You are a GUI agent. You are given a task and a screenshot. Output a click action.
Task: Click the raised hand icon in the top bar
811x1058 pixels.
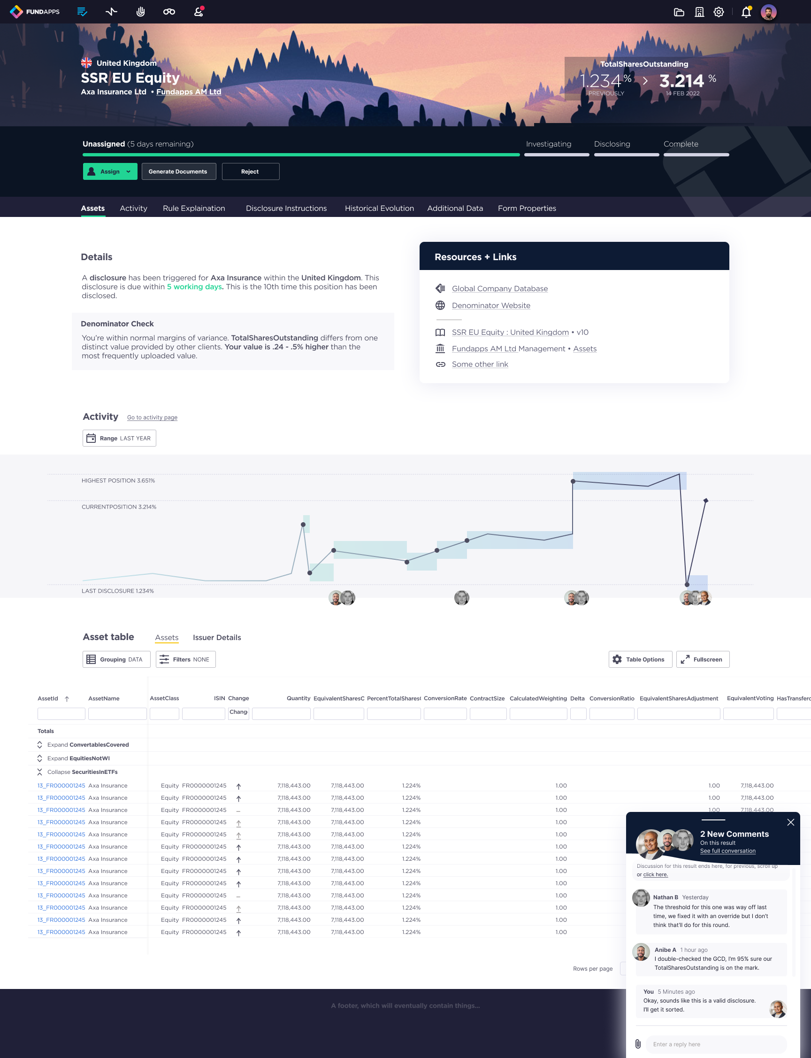click(x=140, y=12)
